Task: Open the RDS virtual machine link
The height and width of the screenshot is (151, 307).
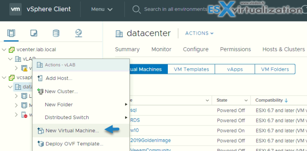Action: click(x=135, y=120)
